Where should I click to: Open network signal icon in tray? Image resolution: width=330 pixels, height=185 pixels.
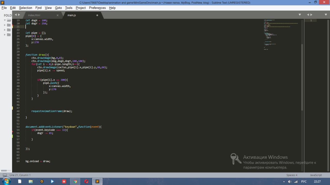[296, 182]
